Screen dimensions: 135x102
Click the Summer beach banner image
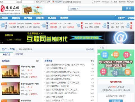(x=32, y=10)
